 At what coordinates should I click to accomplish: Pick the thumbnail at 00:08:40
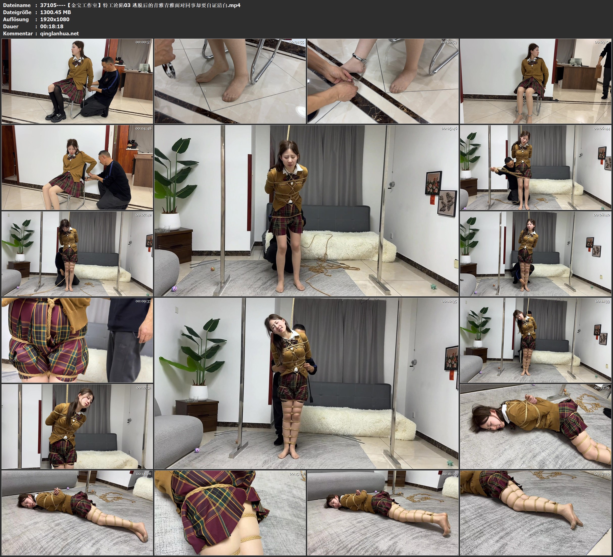pos(535,254)
